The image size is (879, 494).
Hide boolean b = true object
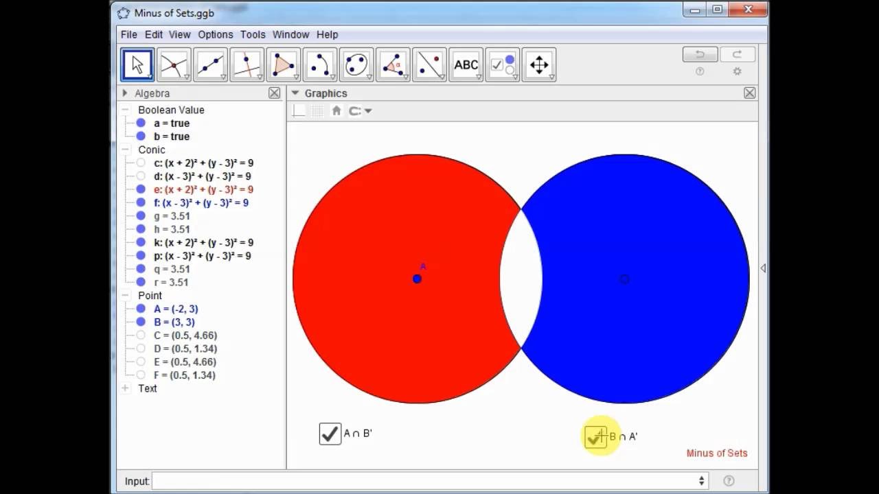coord(141,136)
